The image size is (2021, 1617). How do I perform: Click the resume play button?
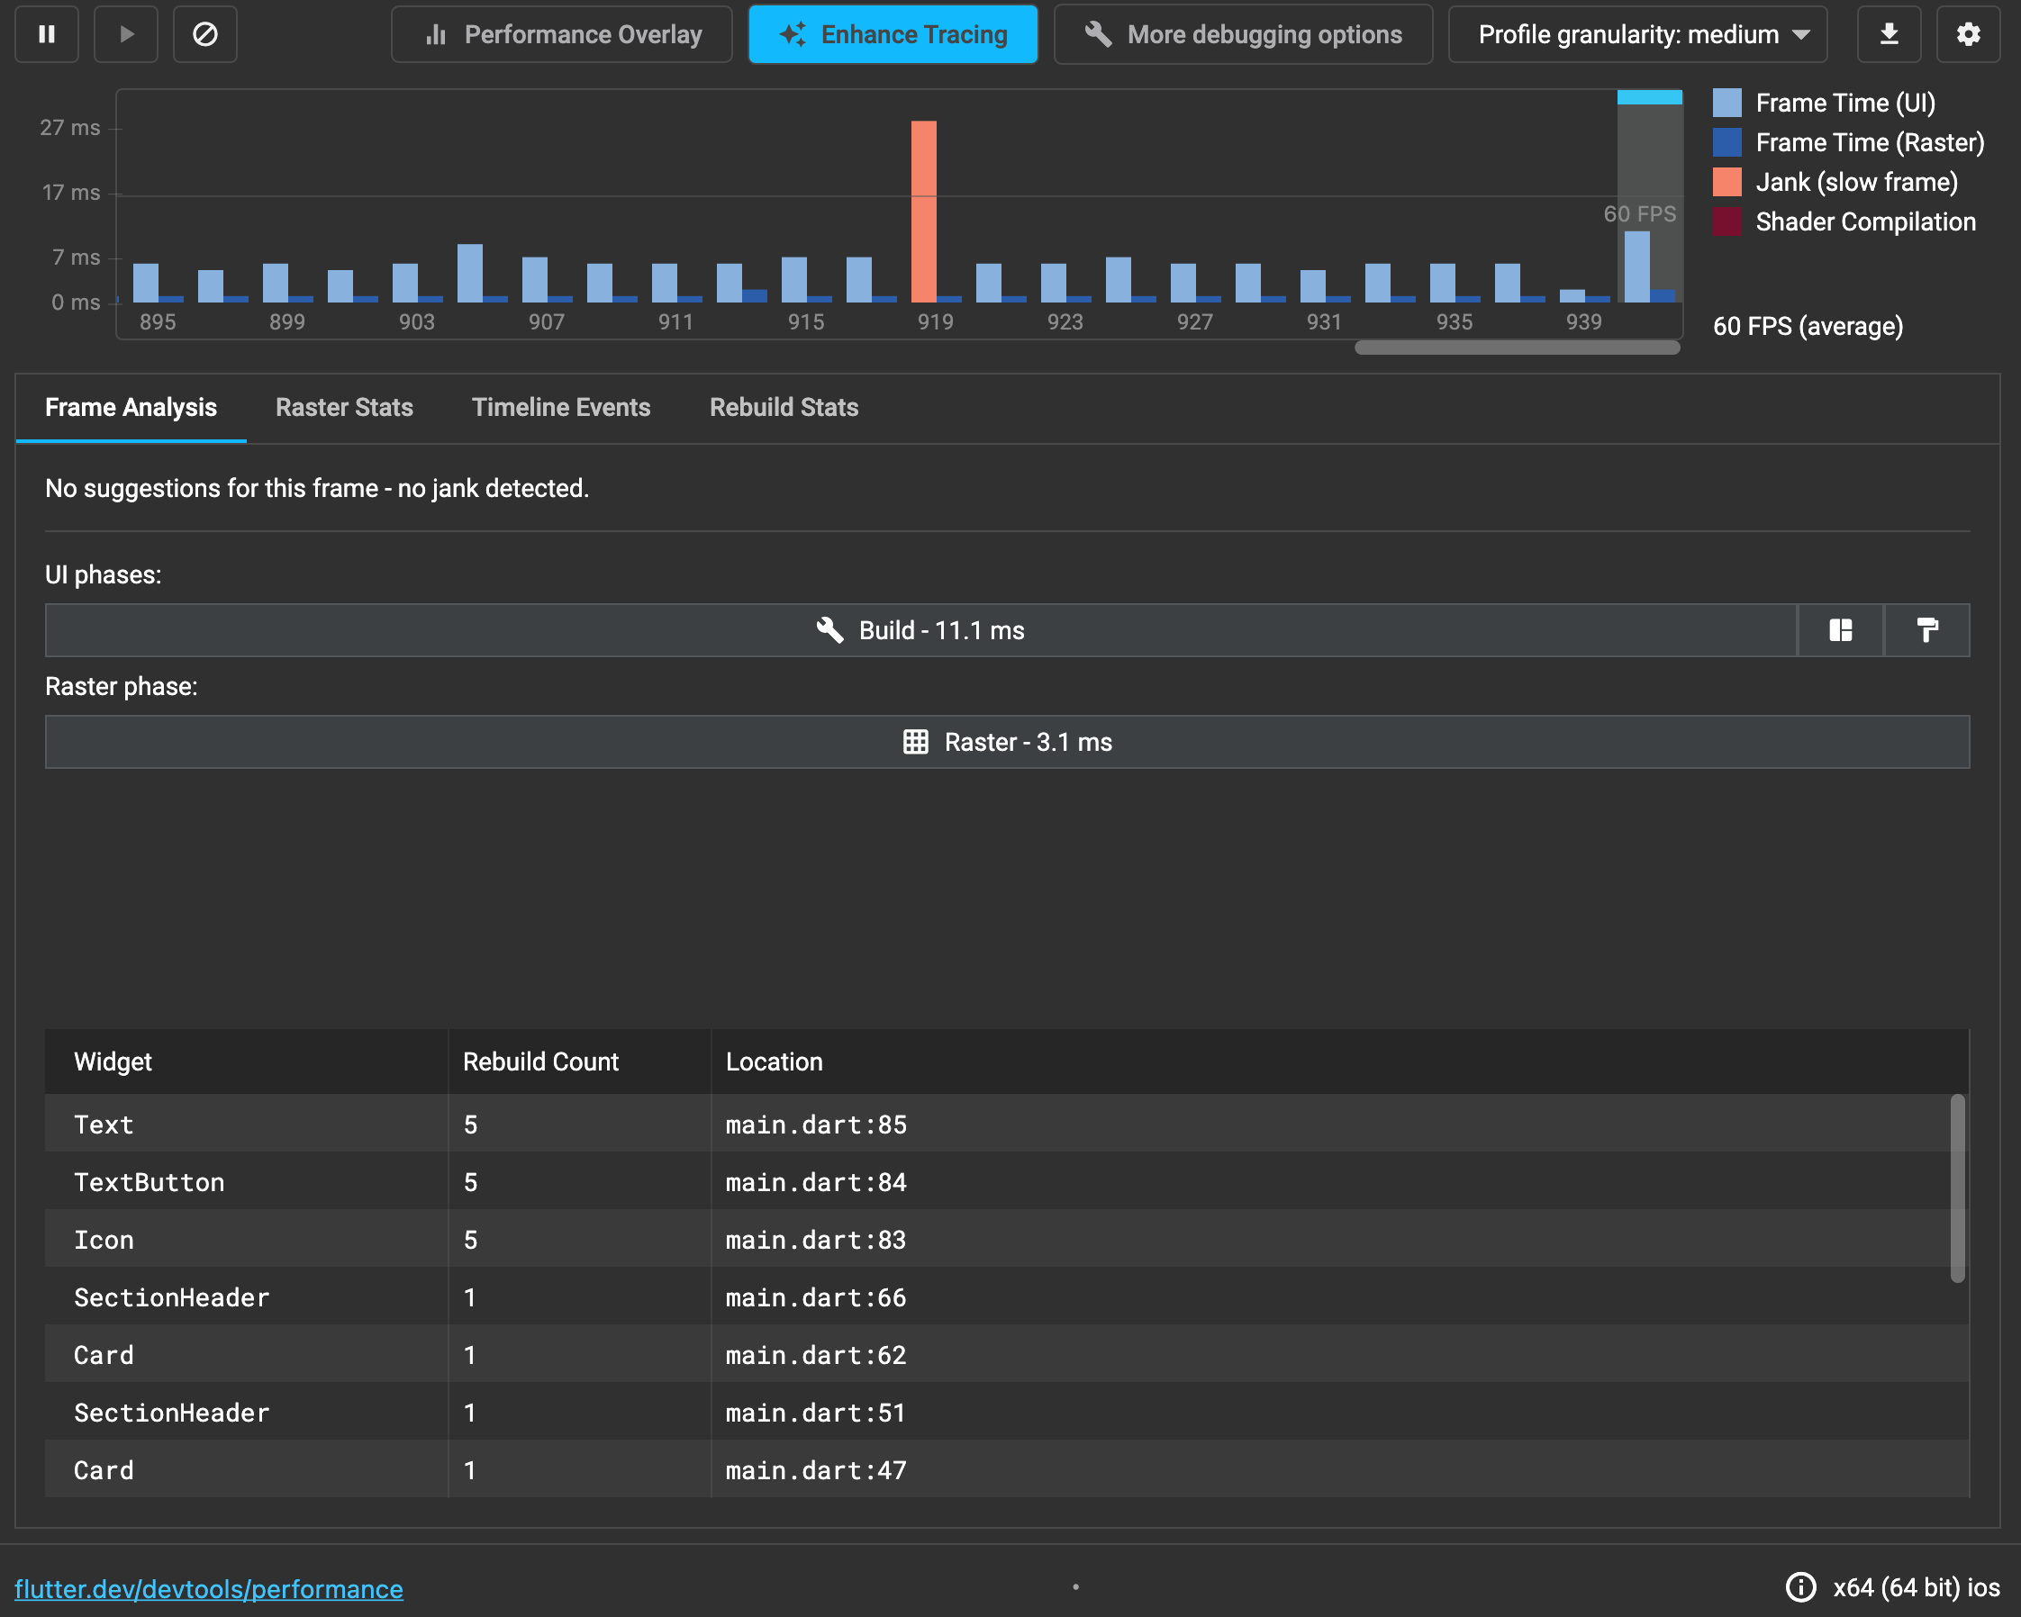127,35
